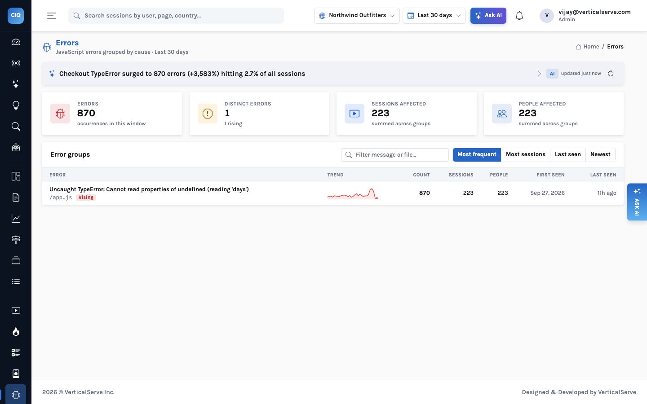Open the Uncaught TypeError error row

[333, 193]
